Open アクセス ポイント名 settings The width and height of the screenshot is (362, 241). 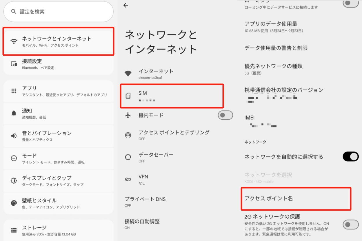pyautogui.click(x=296, y=198)
